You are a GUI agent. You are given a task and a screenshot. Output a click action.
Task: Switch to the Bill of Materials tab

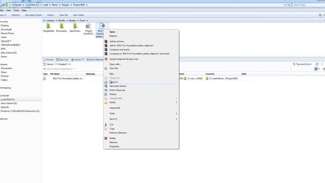click(95, 60)
